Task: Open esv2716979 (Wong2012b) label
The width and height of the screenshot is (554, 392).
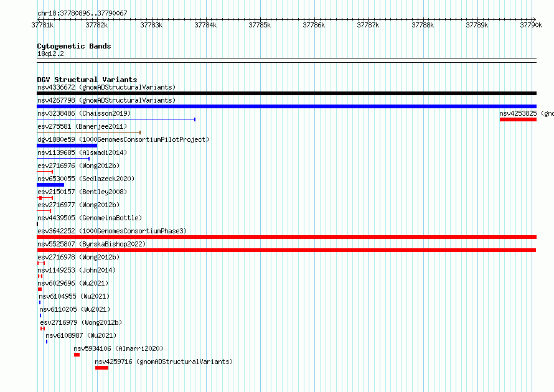Action: [81, 322]
